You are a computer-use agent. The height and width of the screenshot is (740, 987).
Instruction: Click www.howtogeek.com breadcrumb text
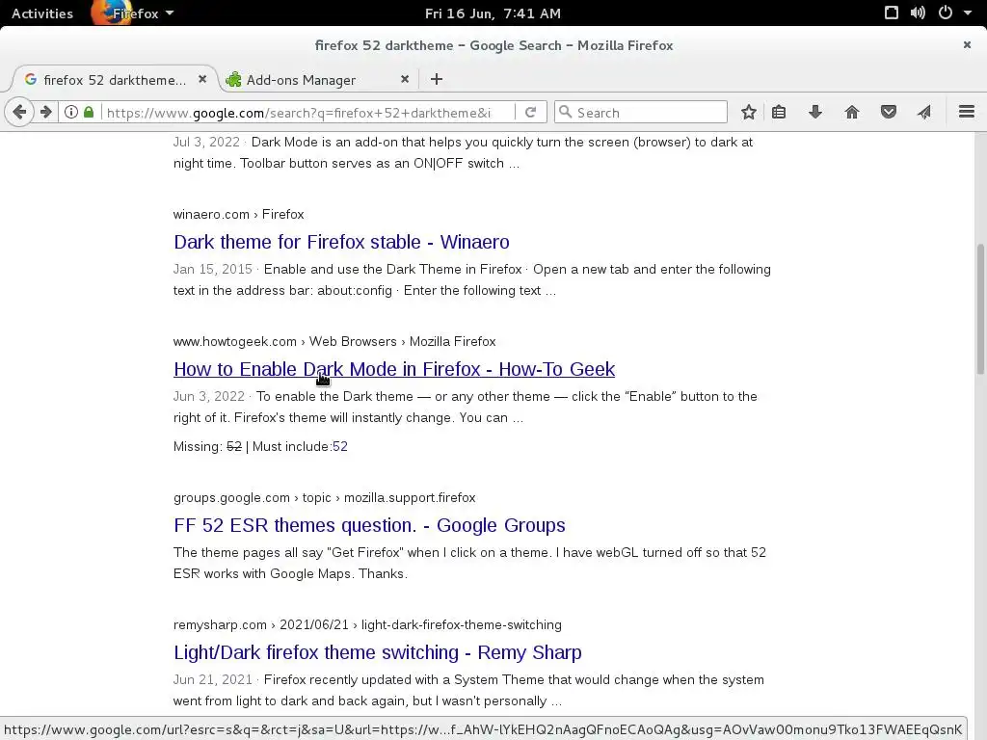235,341
